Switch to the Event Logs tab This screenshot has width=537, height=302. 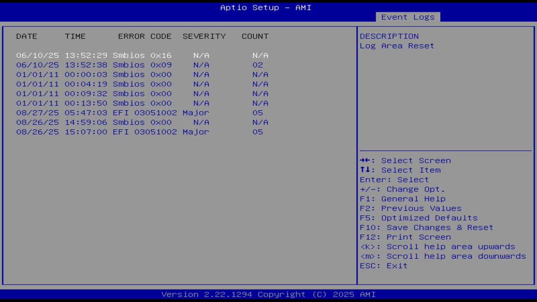[x=407, y=17]
